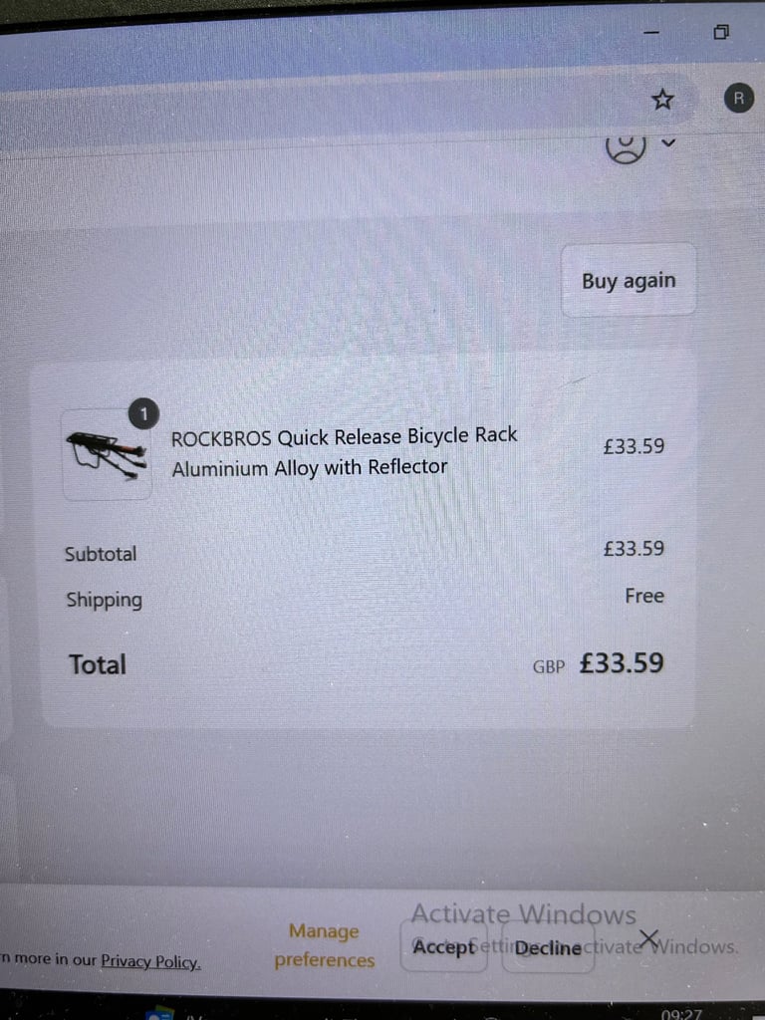The height and width of the screenshot is (1020, 765).
Task: Expand the account menu chevron
Action: tap(668, 142)
